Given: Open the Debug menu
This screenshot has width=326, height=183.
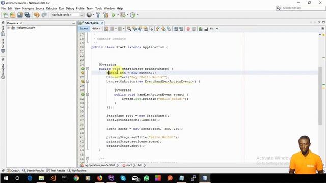Looking at the screenshot, I should tap(70, 8).
